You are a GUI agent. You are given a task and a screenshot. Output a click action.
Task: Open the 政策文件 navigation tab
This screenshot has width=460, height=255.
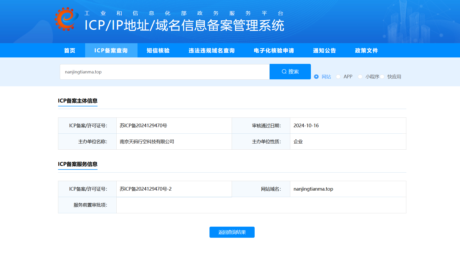pos(366,50)
